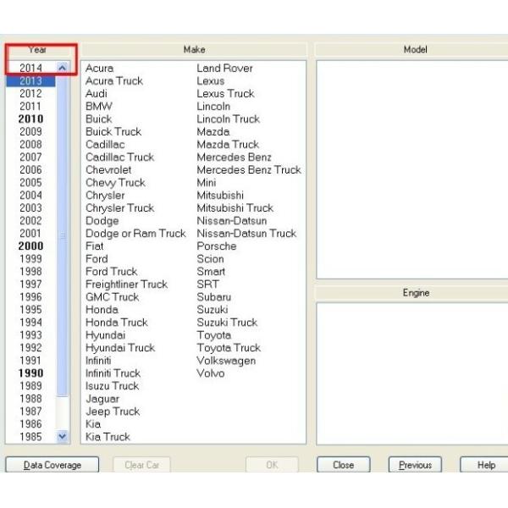This screenshot has width=508, height=508.
Task: Click the Make column header
Action: click(x=194, y=50)
